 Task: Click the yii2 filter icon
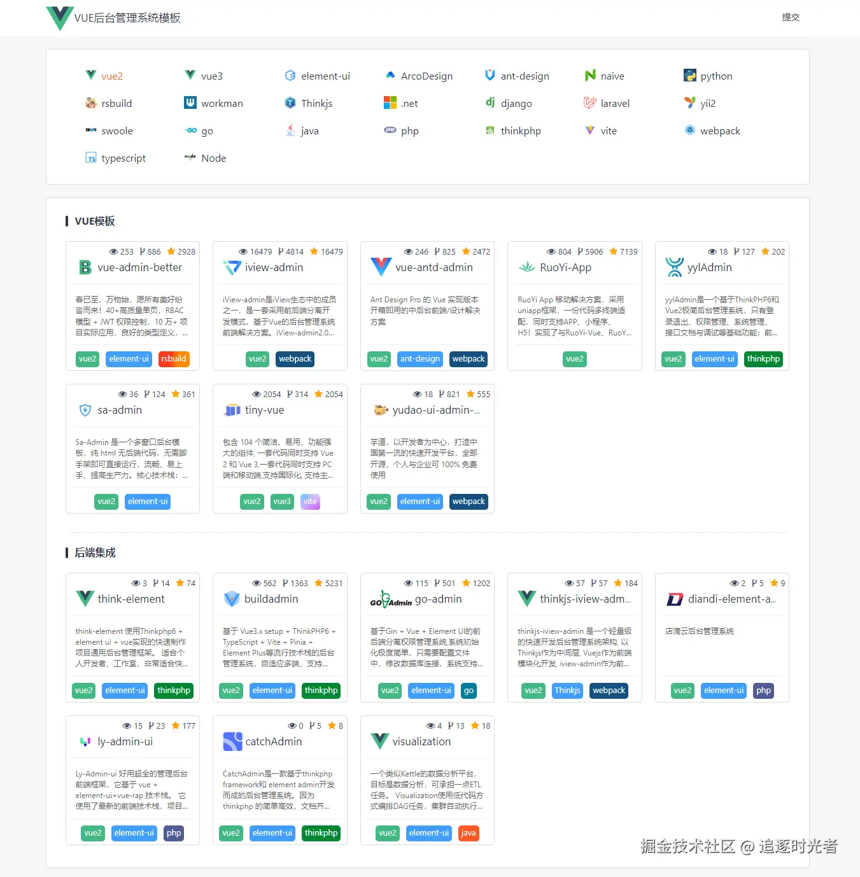690,102
